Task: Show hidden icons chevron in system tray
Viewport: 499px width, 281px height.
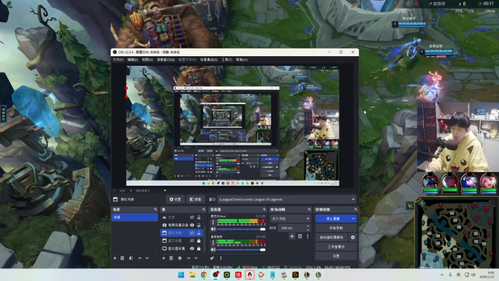Action: [x=442, y=275]
